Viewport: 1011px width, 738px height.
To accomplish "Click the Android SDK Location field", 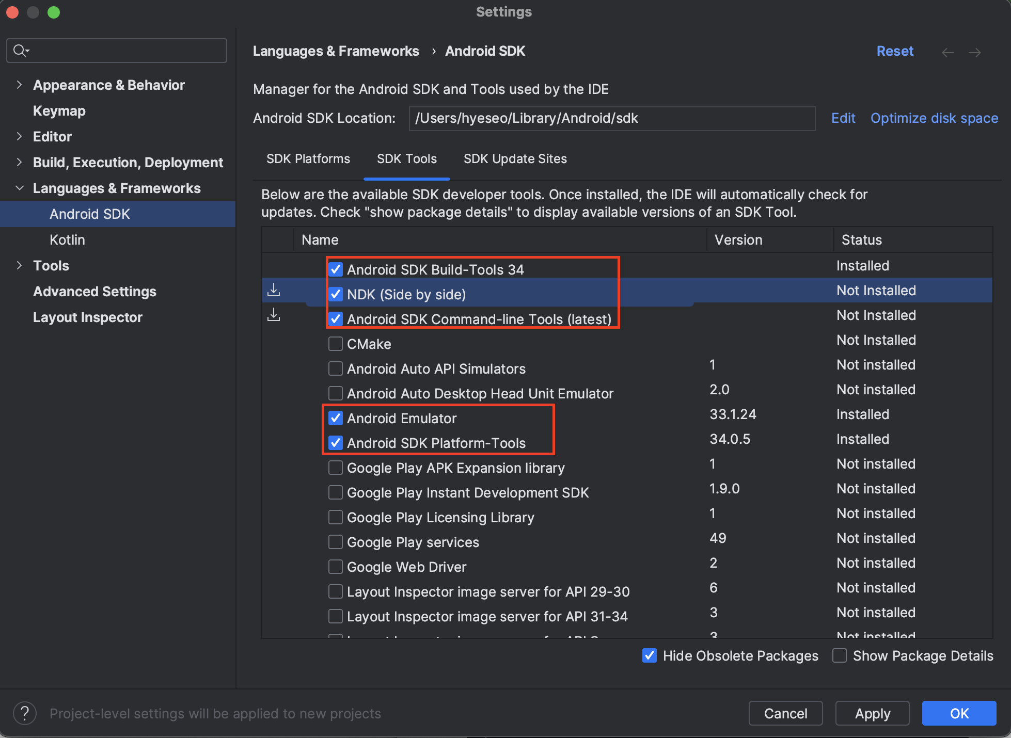I will click(612, 118).
